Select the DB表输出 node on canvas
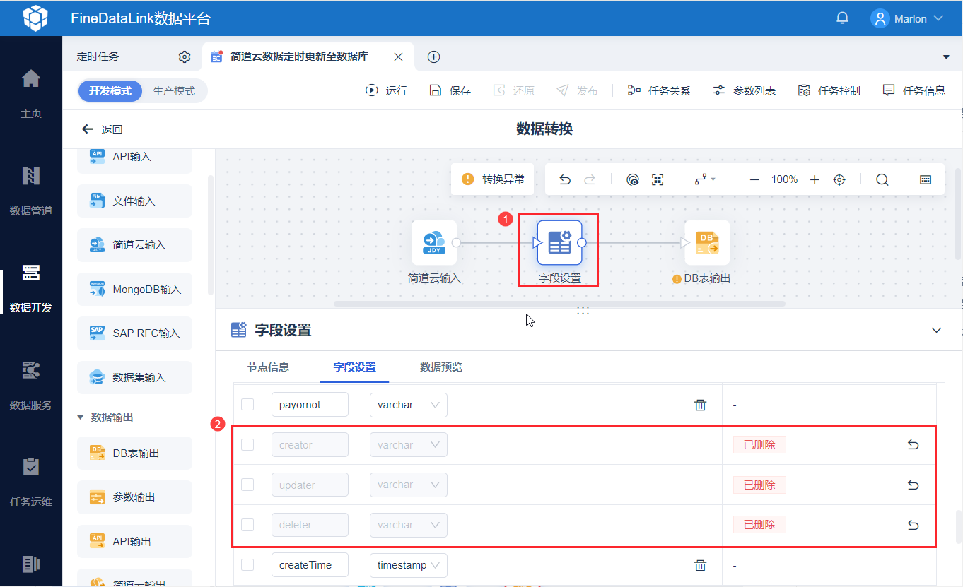The width and height of the screenshot is (963, 587). 707,242
